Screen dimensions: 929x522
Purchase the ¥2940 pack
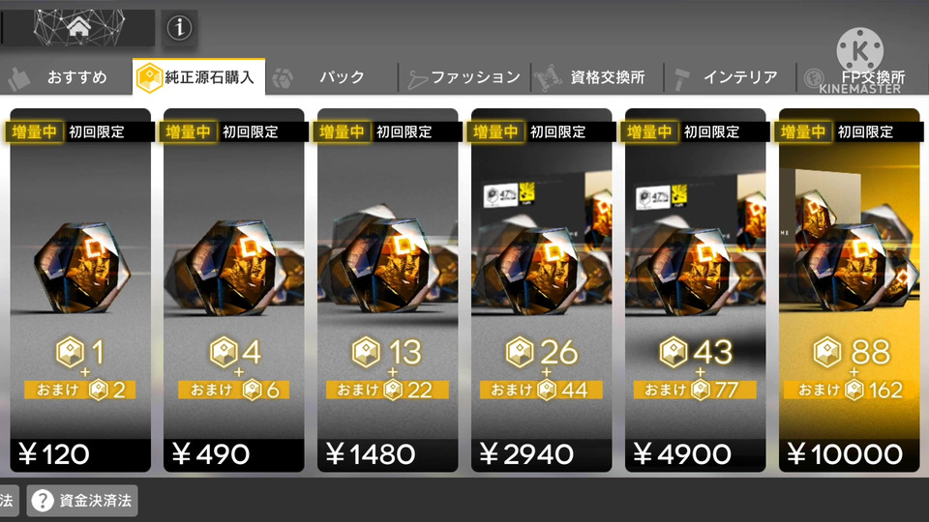542,290
